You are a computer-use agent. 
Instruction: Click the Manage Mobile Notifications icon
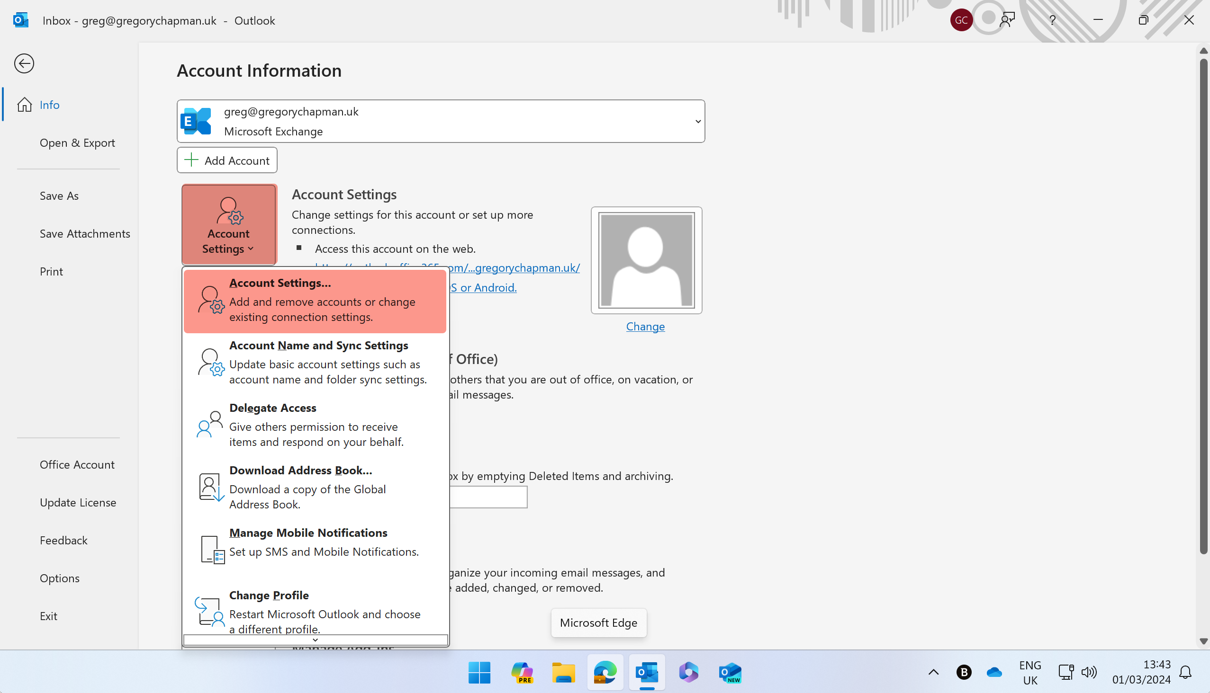pyautogui.click(x=212, y=550)
